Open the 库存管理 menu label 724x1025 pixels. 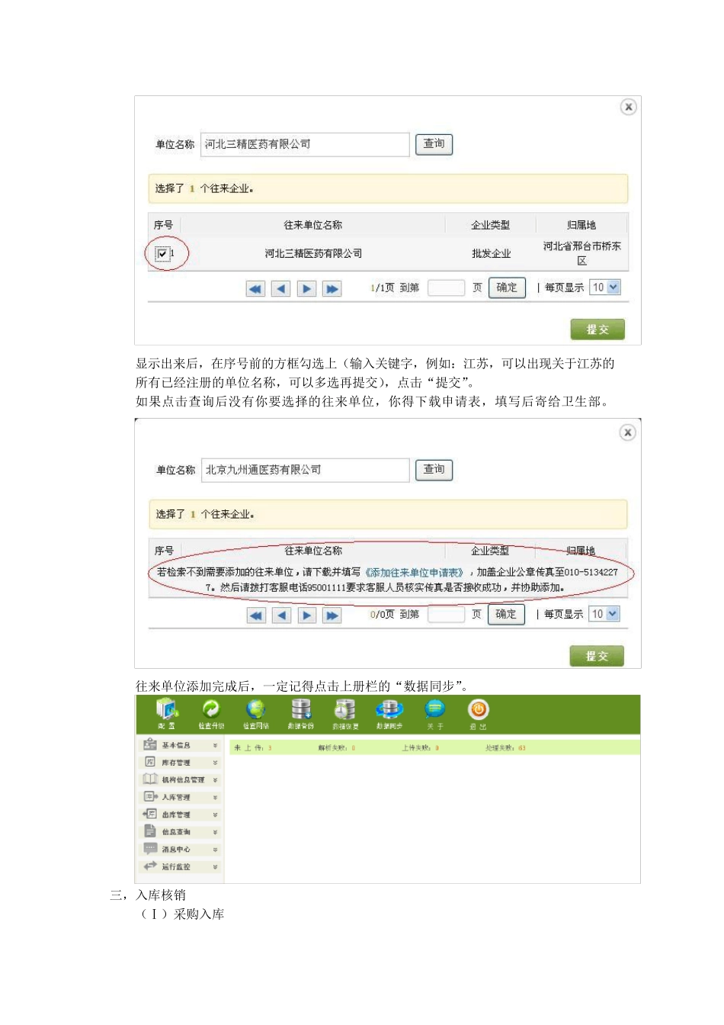(x=176, y=763)
